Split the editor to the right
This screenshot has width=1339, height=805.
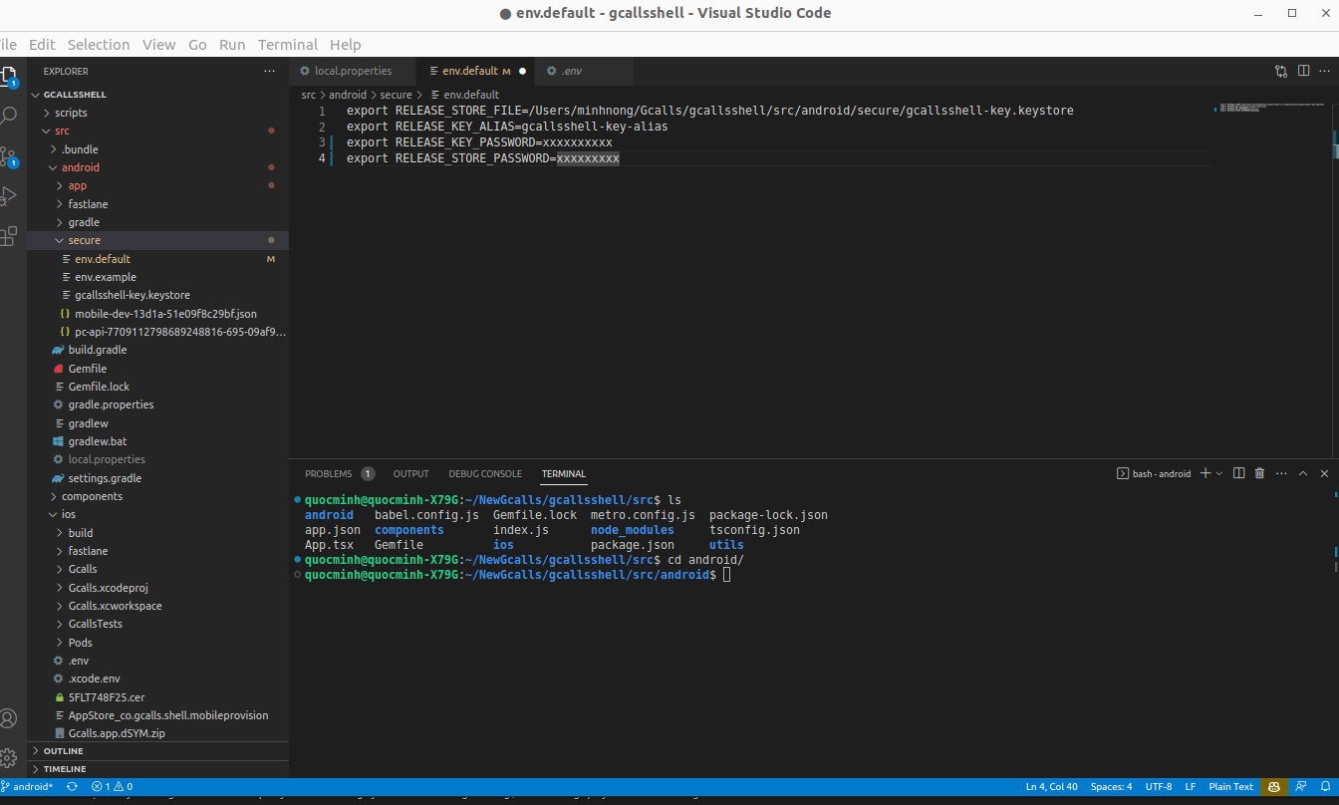click(x=1303, y=72)
